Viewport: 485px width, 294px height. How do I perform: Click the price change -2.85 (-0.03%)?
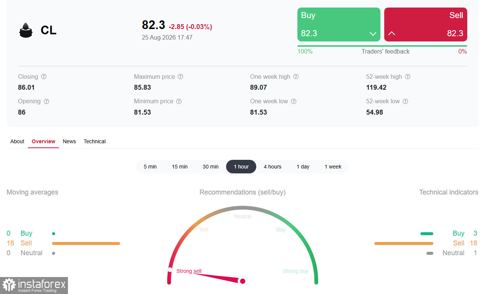190,27
